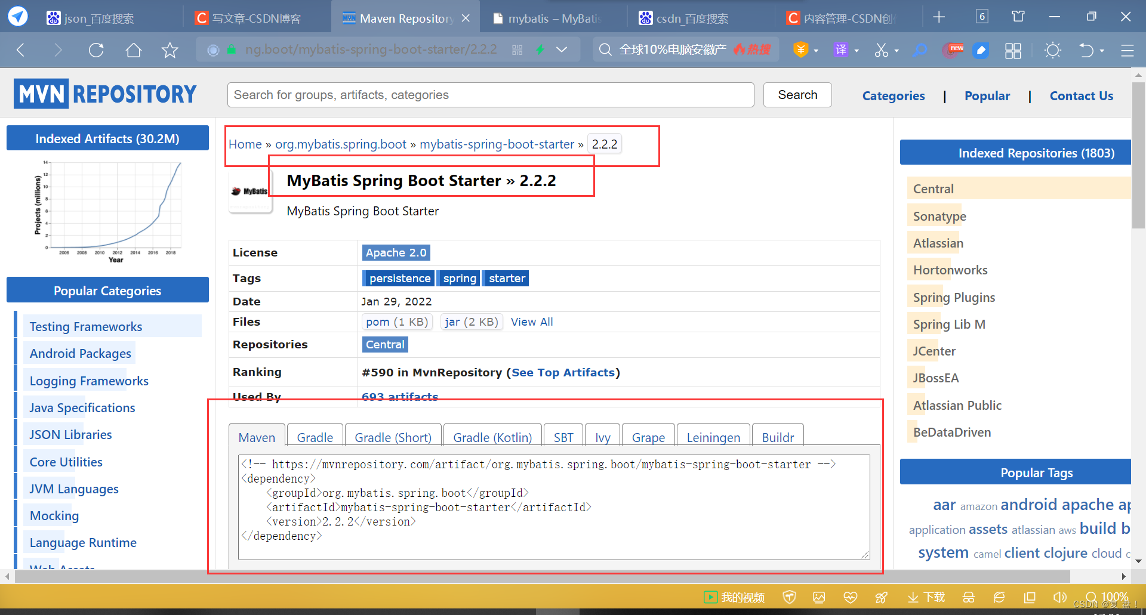Select the SBT dependency tab
Screen dimensions: 1146x615
pos(563,437)
